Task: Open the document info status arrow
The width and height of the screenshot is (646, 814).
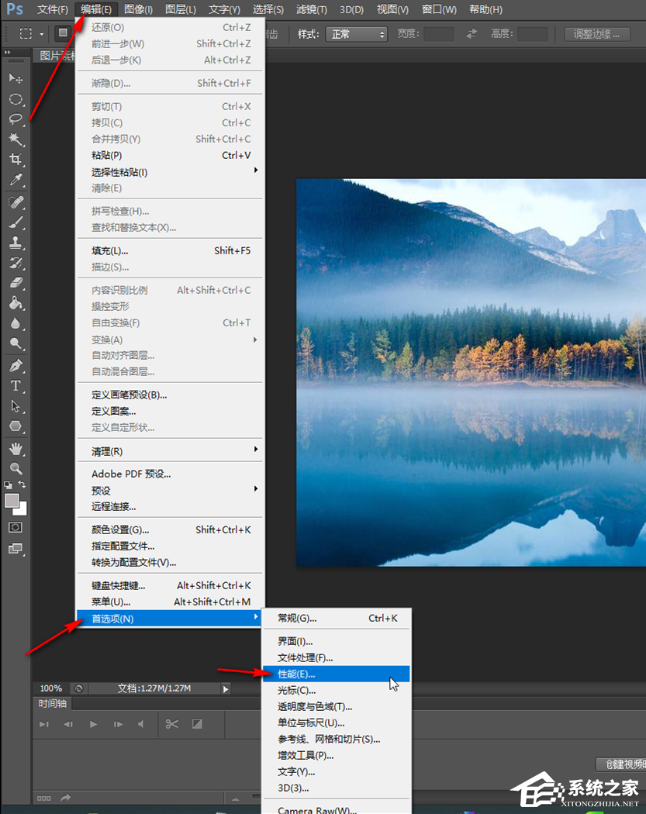Action: [226, 689]
